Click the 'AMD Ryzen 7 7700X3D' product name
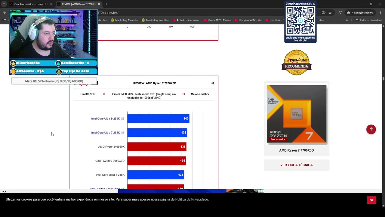 (297, 150)
